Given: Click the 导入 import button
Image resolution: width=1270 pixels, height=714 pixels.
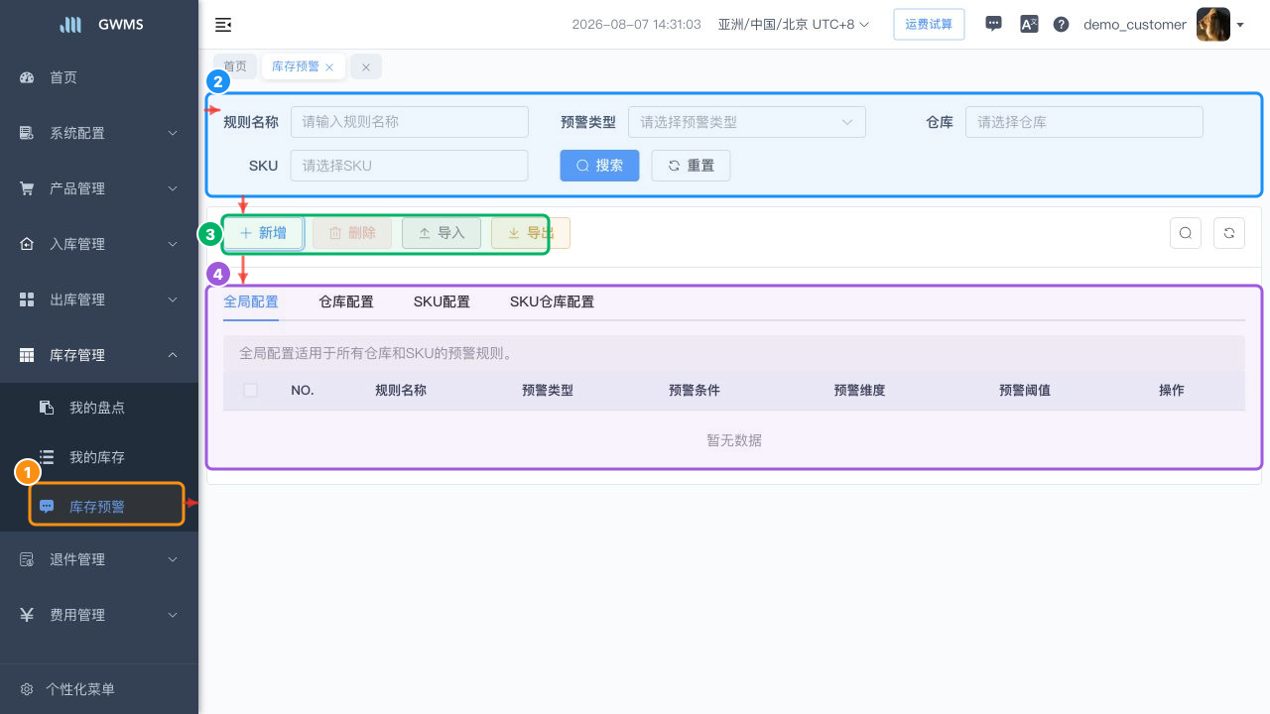Looking at the screenshot, I should (x=442, y=233).
